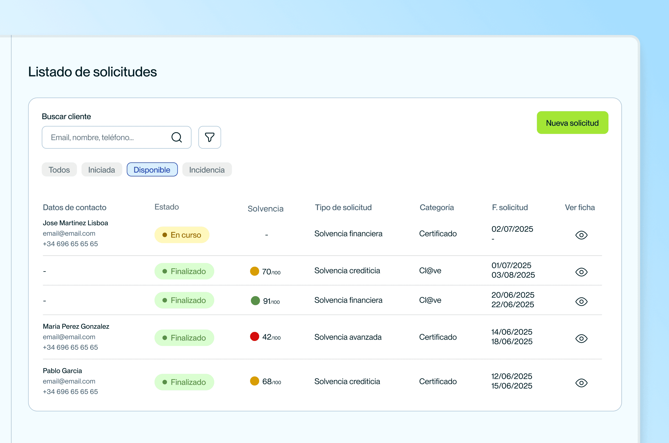Select the Disponible filter chip
Viewport: 669px width, 443px height.
click(x=152, y=169)
